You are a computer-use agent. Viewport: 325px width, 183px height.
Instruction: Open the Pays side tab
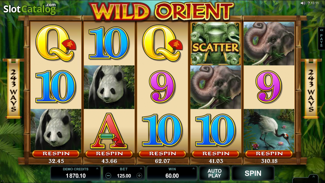click(x=321, y=38)
